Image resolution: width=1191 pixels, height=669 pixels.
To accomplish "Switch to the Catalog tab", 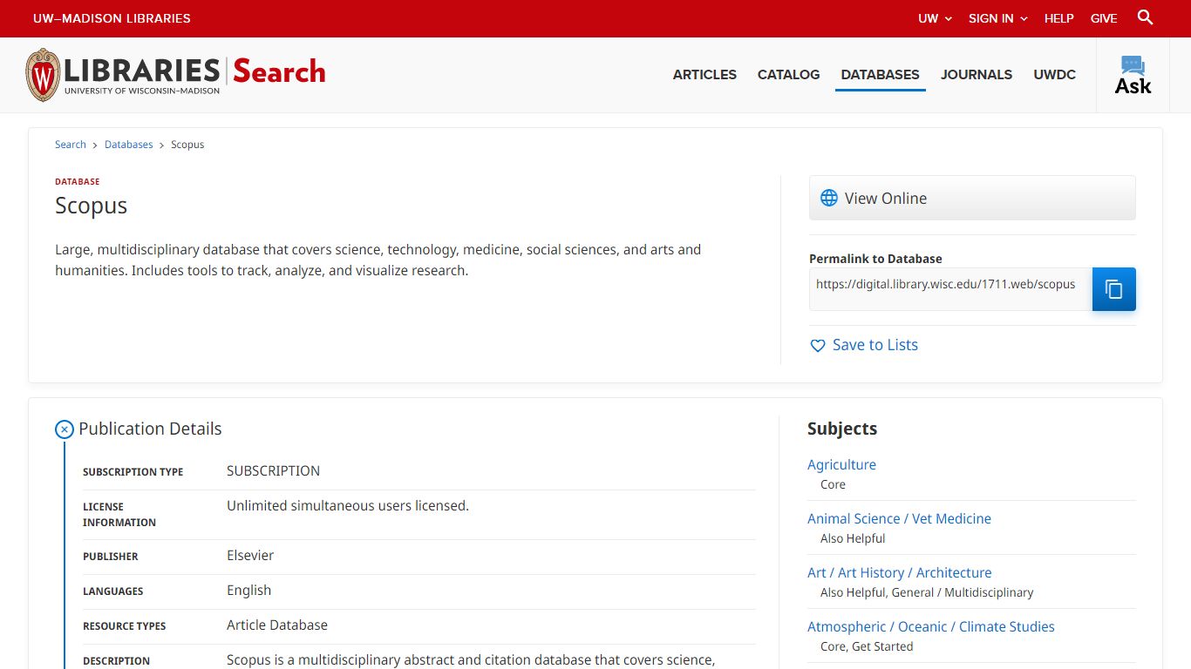I will tap(788, 75).
